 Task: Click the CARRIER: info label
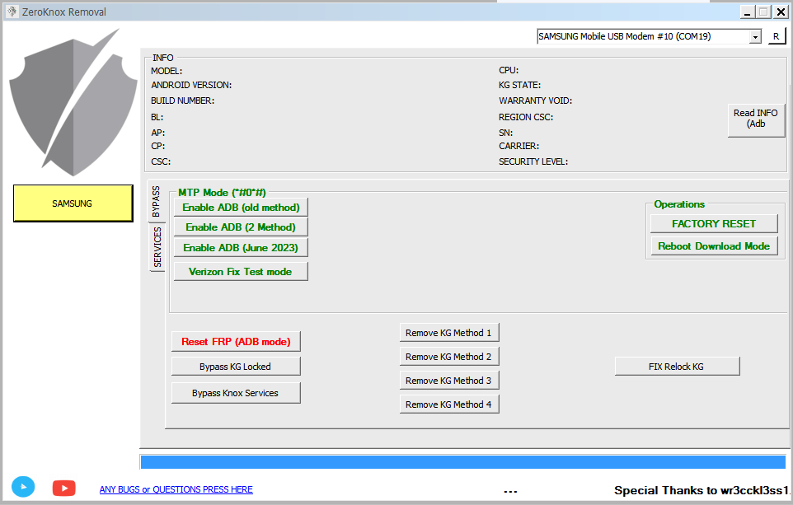pyautogui.click(x=518, y=146)
